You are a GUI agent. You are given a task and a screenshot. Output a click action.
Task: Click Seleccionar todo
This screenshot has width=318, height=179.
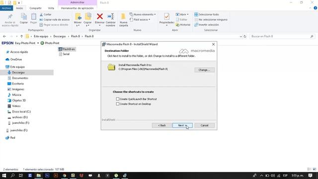207,14
